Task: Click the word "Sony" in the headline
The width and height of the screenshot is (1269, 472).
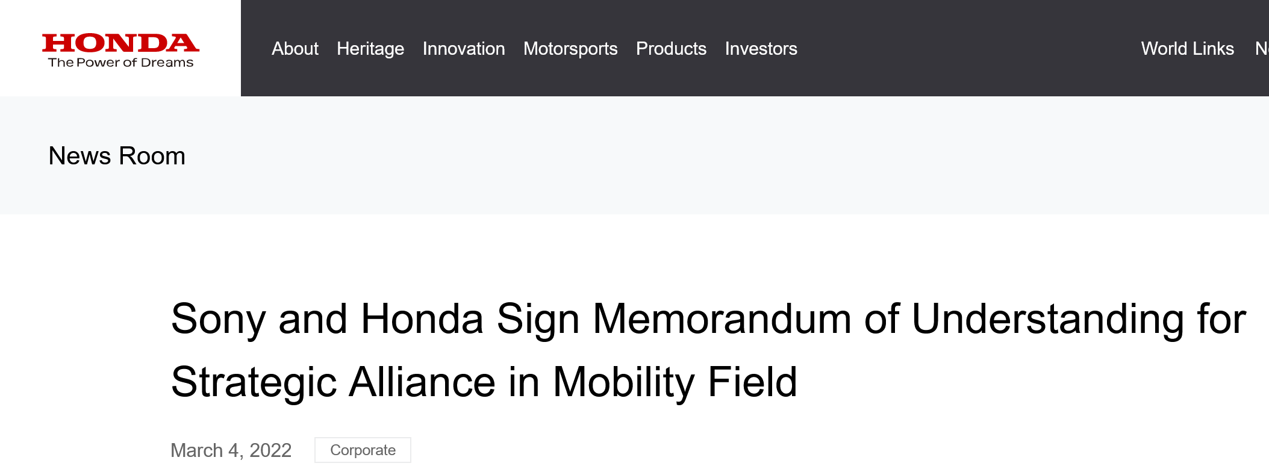Action: tap(218, 318)
